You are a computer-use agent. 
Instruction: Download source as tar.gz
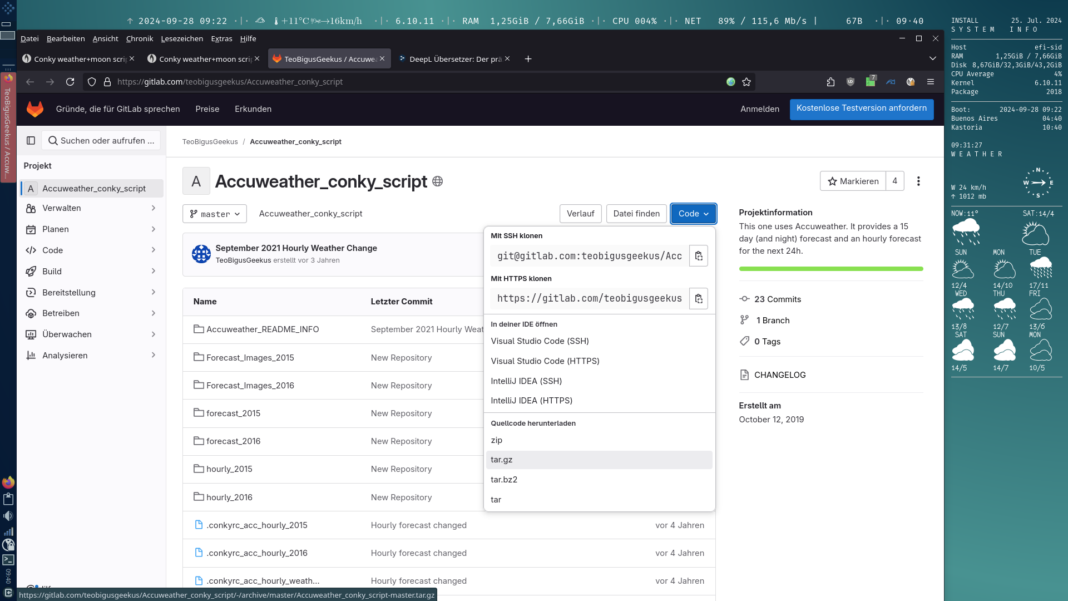[599, 460]
